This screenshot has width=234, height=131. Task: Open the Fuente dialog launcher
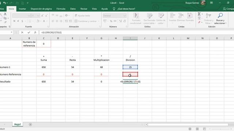pyautogui.click(x=48, y=27)
